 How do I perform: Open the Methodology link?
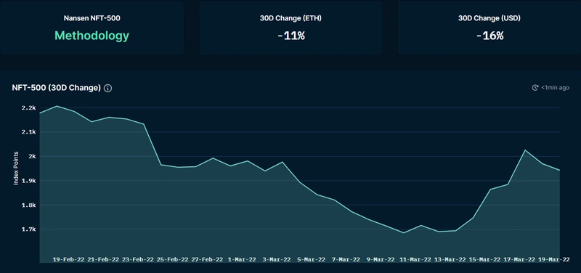point(92,36)
